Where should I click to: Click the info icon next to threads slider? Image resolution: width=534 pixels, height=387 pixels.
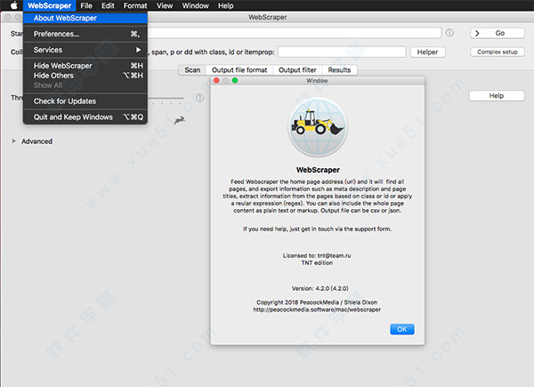click(x=200, y=98)
